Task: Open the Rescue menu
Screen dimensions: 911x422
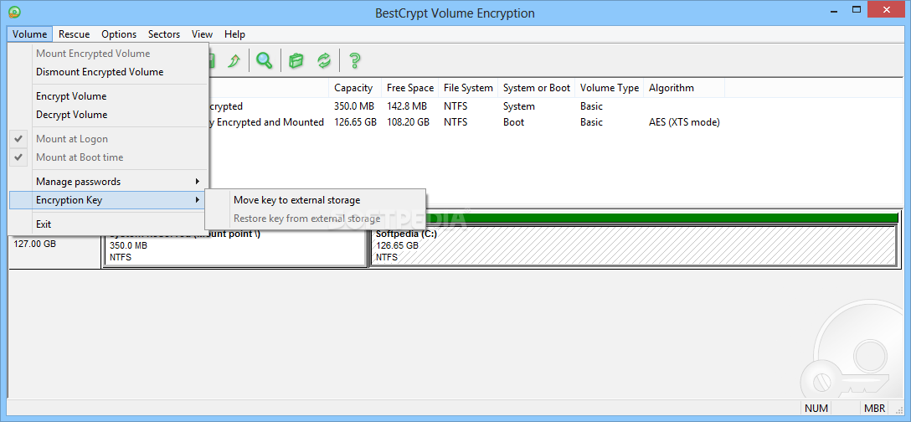Action: pyautogui.click(x=75, y=34)
